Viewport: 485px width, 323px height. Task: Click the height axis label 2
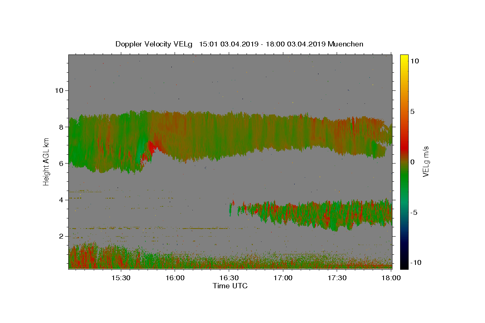pyautogui.click(x=61, y=236)
